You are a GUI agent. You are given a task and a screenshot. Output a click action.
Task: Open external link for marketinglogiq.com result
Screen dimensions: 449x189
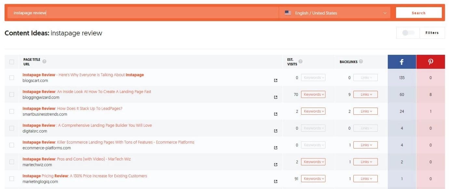click(276, 182)
